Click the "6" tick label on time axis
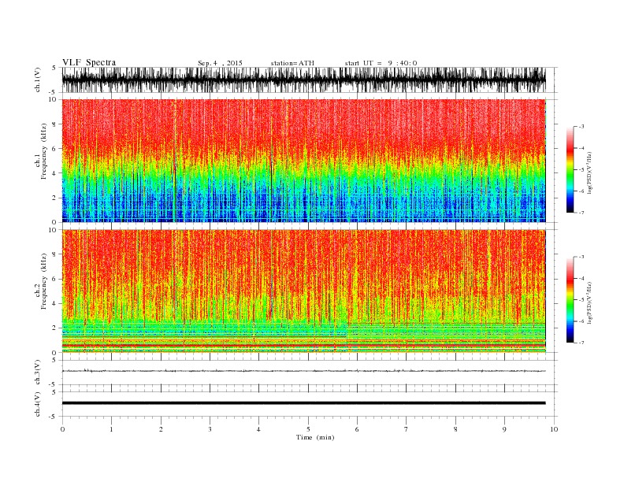Image resolution: width=624 pixels, height=482 pixels. point(357,429)
